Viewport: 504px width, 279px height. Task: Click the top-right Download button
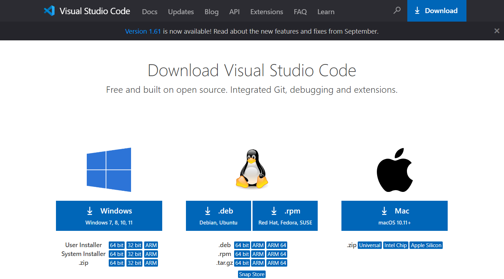click(437, 11)
